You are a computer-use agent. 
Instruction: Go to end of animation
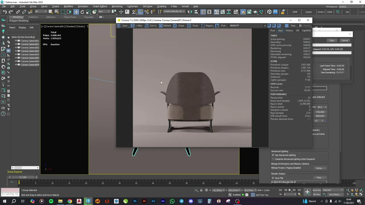pyautogui.click(x=299, y=190)
